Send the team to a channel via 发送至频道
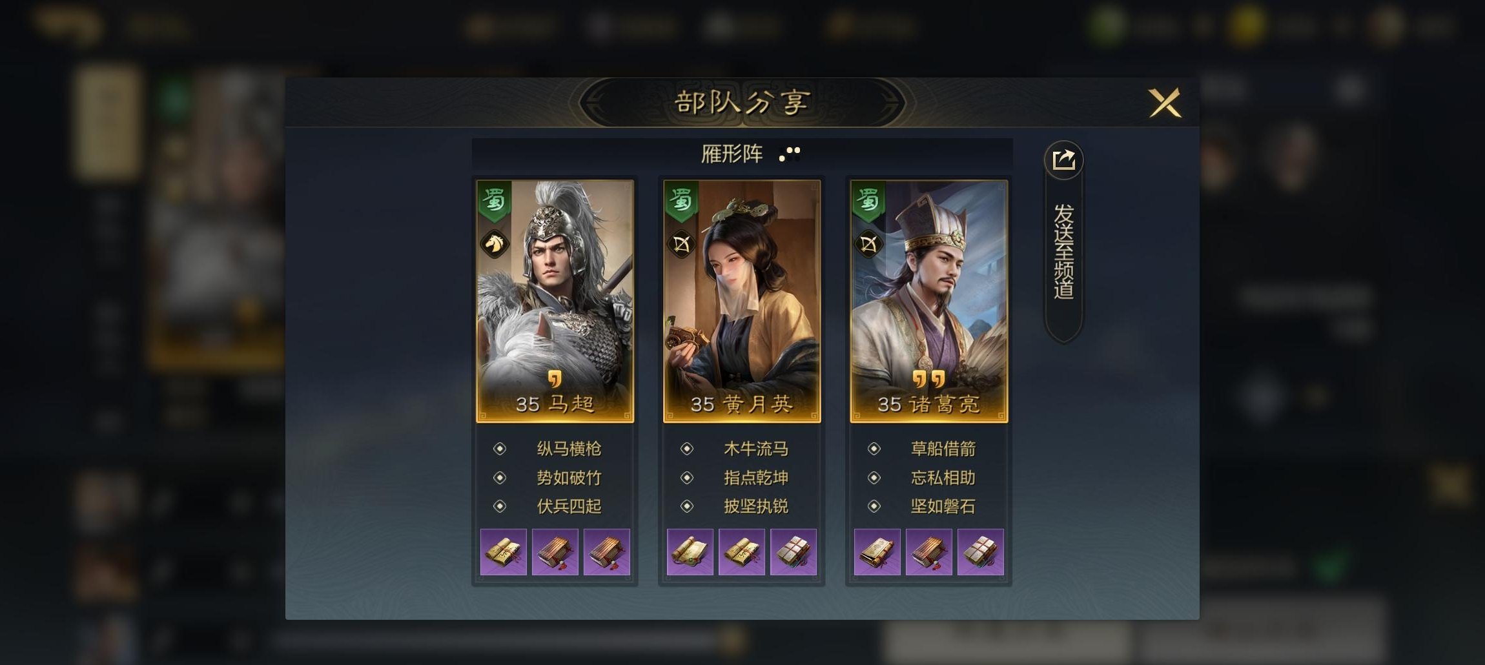Image resolution: width=1485 pixels, height=665 pixels. [1063, 252]
